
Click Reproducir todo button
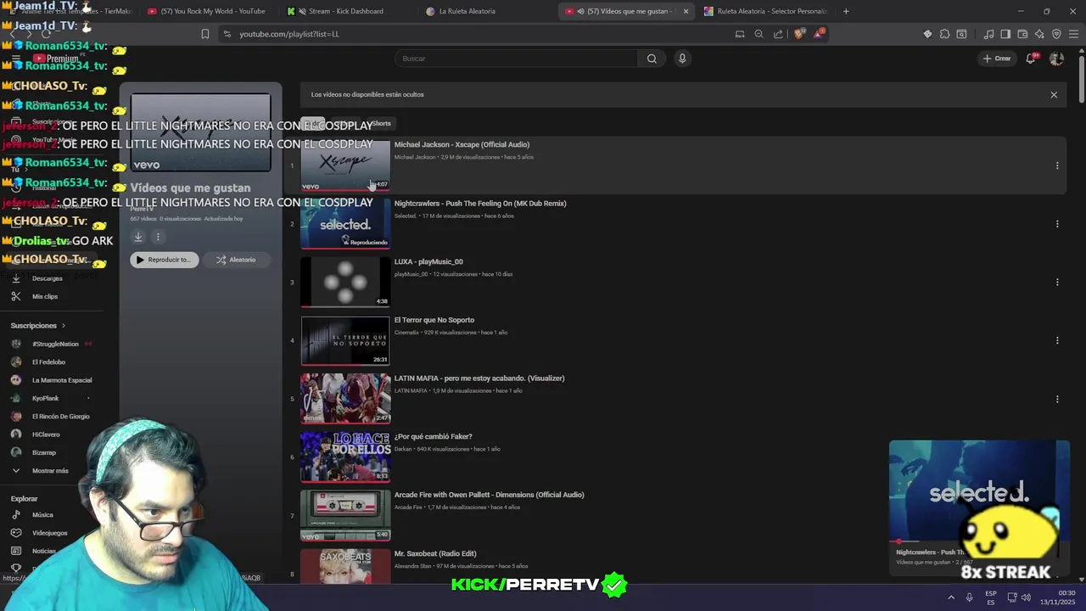(x=165, y=260)
